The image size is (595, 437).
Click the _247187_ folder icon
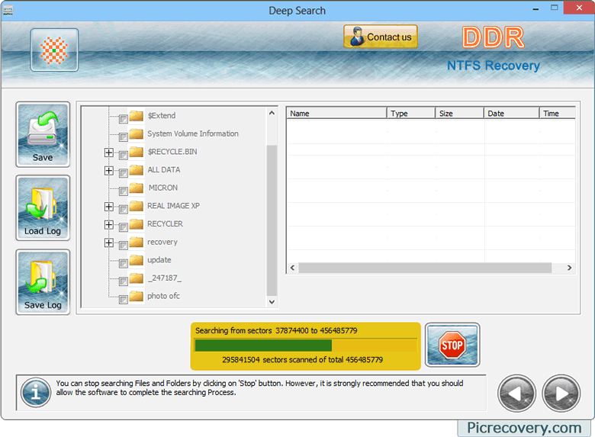(137, 278)
